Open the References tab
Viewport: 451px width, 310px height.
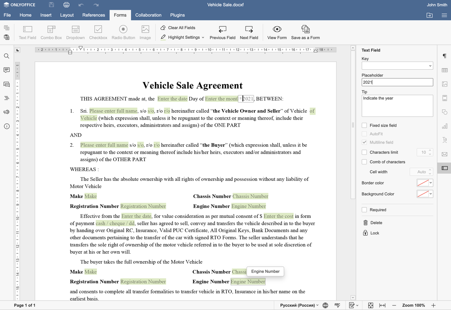(x=94, y=15)
